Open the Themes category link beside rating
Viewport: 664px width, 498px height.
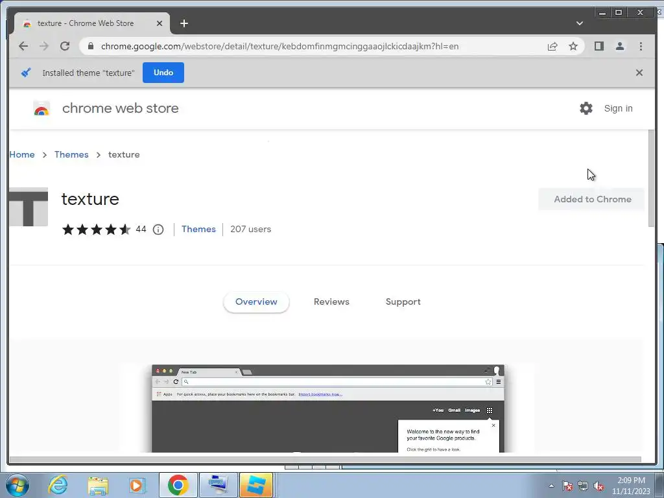pyautogui.click(x=198, y=229)
